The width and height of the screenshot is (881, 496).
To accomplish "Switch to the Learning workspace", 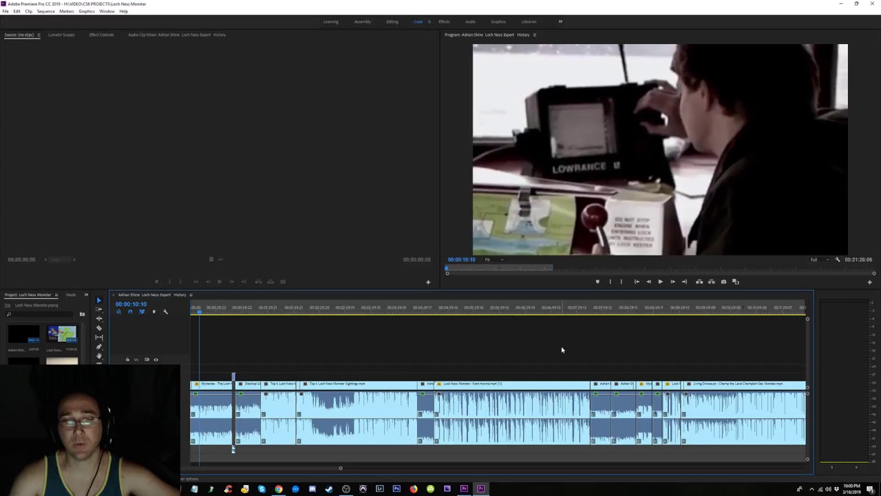I will [331, 21].
